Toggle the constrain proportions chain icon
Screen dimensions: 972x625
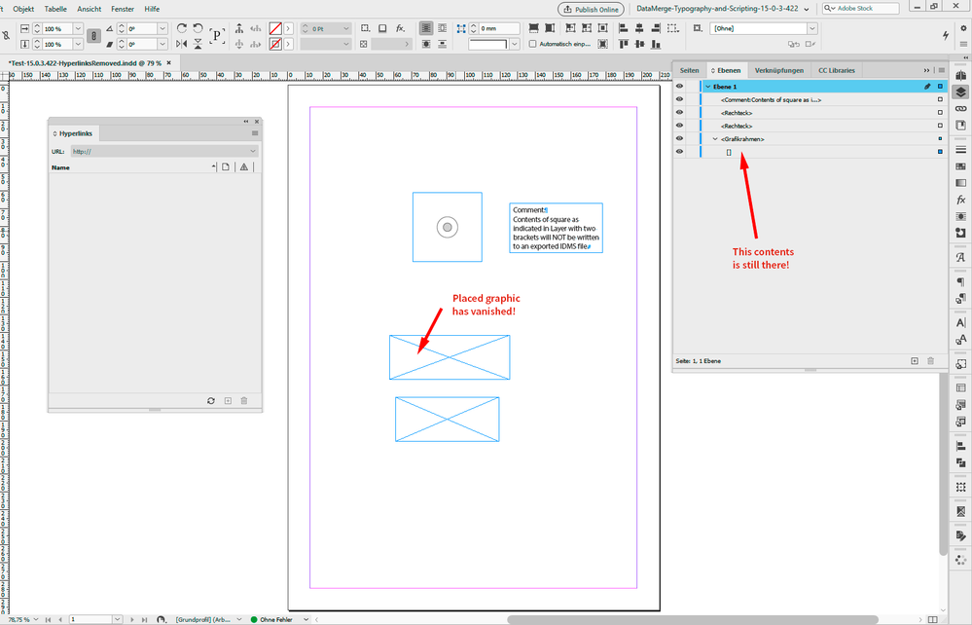pos(93,36)
